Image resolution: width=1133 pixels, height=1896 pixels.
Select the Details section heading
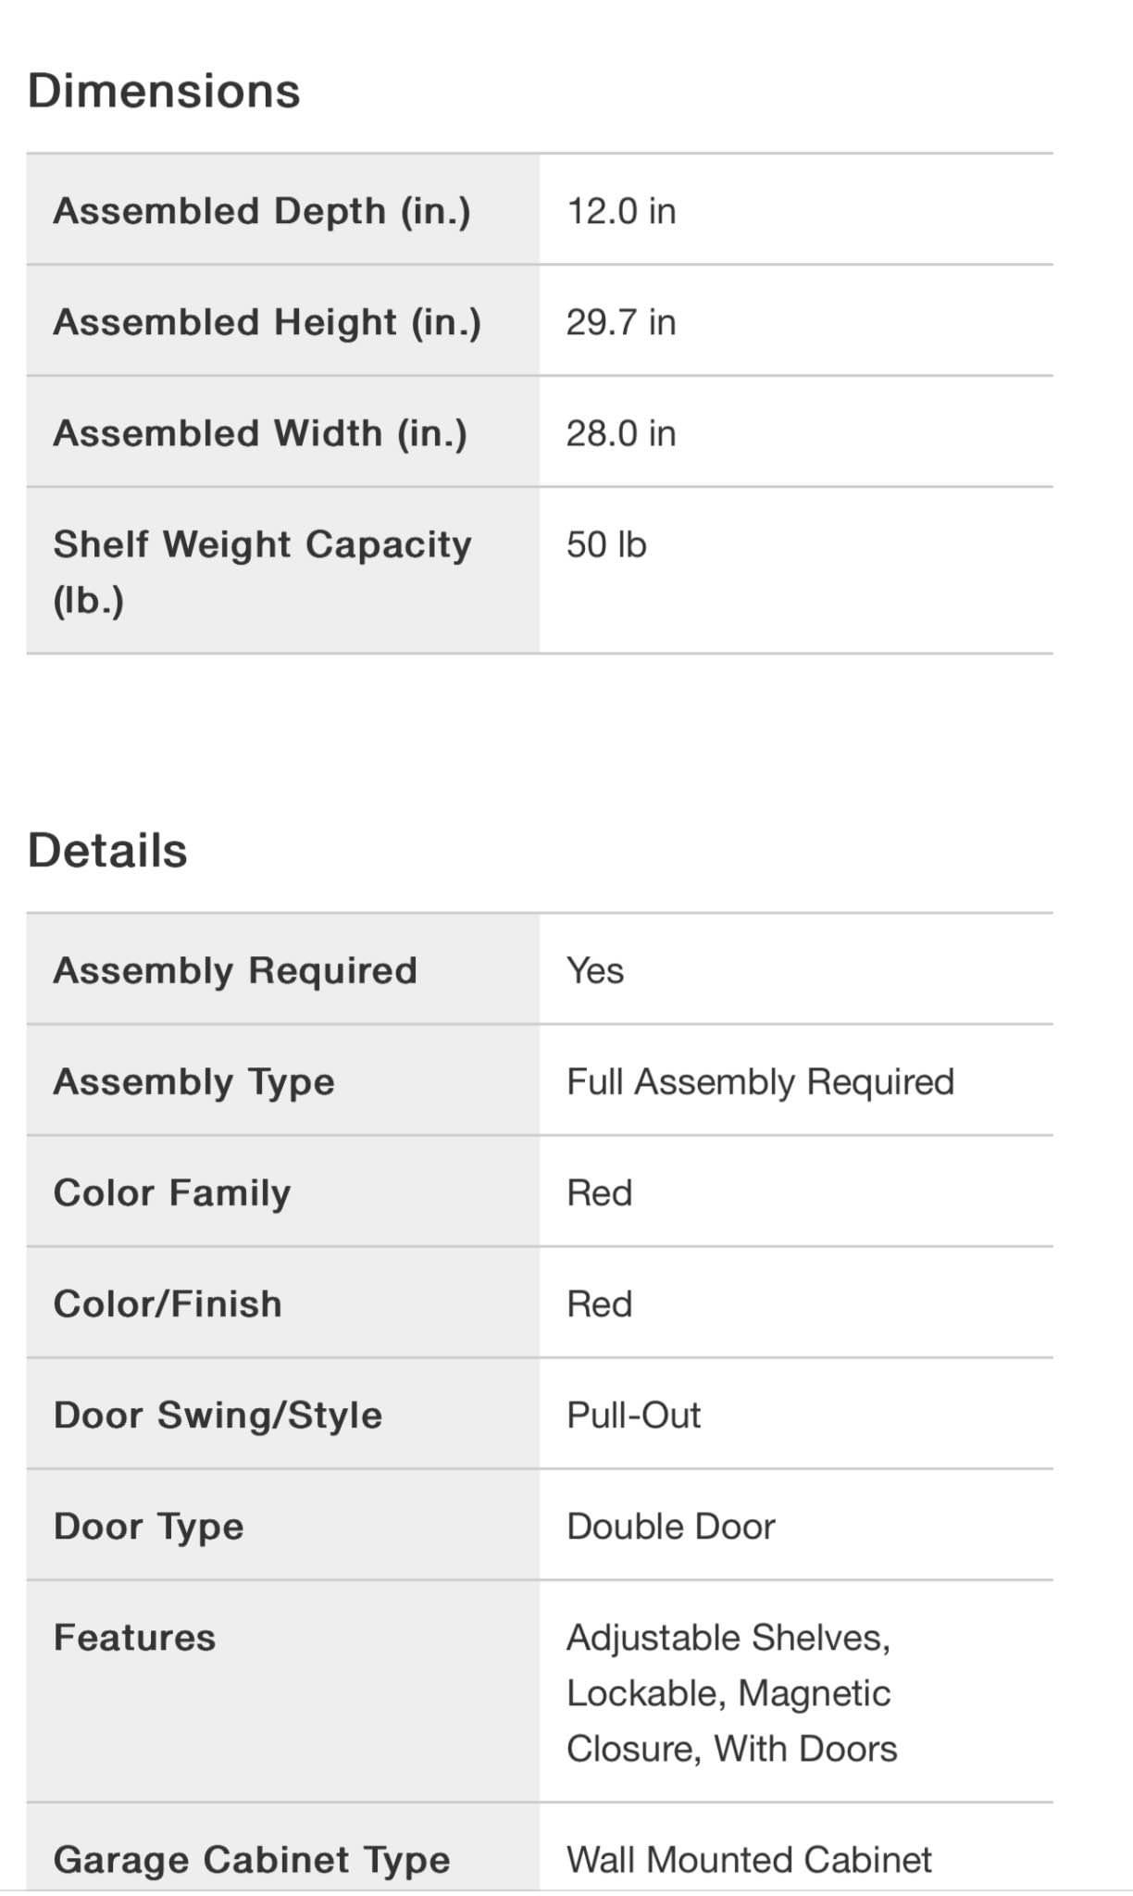coord(107,850)
